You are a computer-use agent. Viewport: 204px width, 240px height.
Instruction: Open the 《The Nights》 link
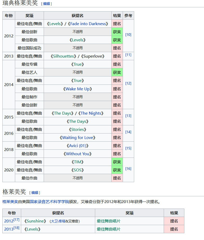click(91, 113)
